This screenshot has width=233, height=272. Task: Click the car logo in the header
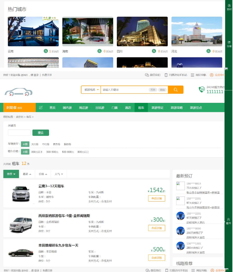click(x=18, y=92)
